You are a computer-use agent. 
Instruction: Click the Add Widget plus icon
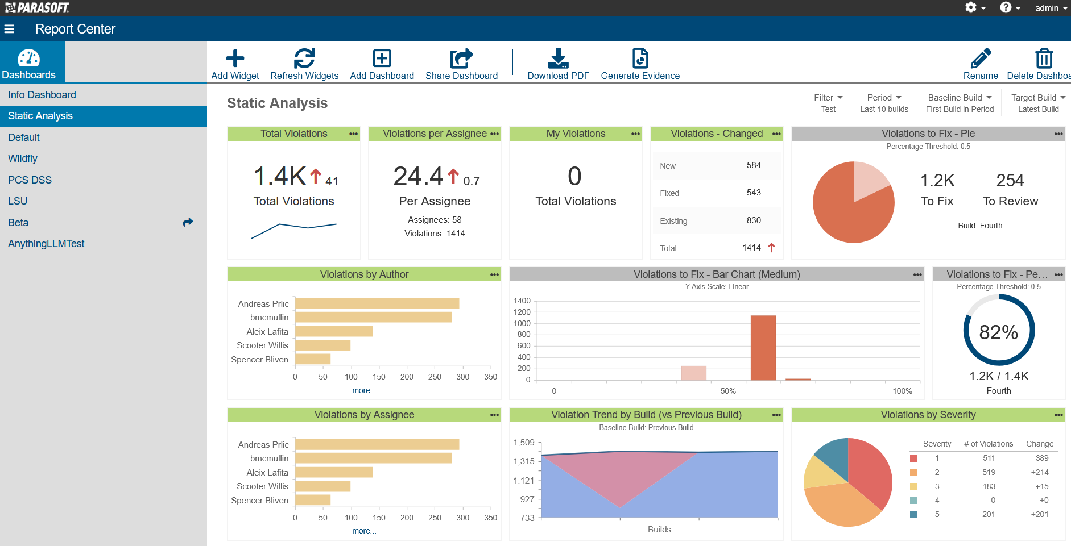coord(235,57)
